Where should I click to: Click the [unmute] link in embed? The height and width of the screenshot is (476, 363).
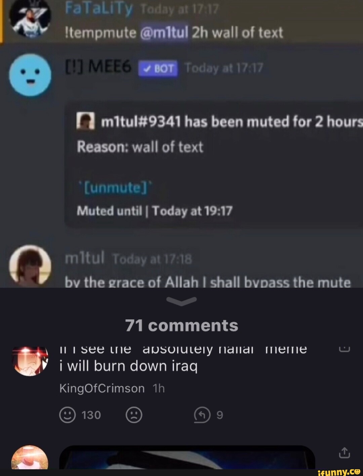(x=115, y=188)
